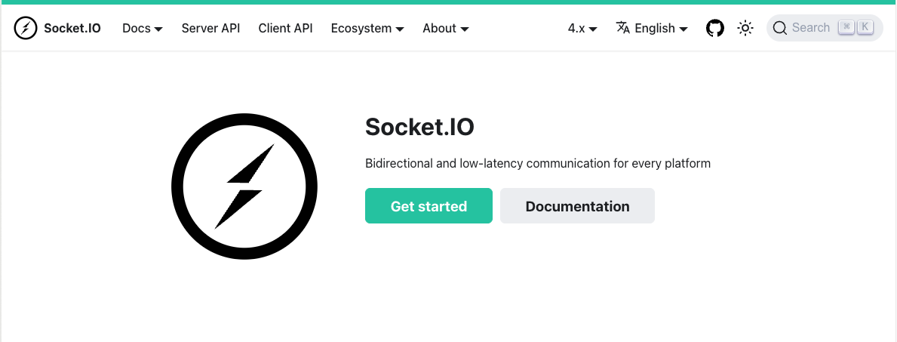Click the Socket.IO lightning logo in navbar
The height and width of the screenshot is (342, 897).
point(25,28)
